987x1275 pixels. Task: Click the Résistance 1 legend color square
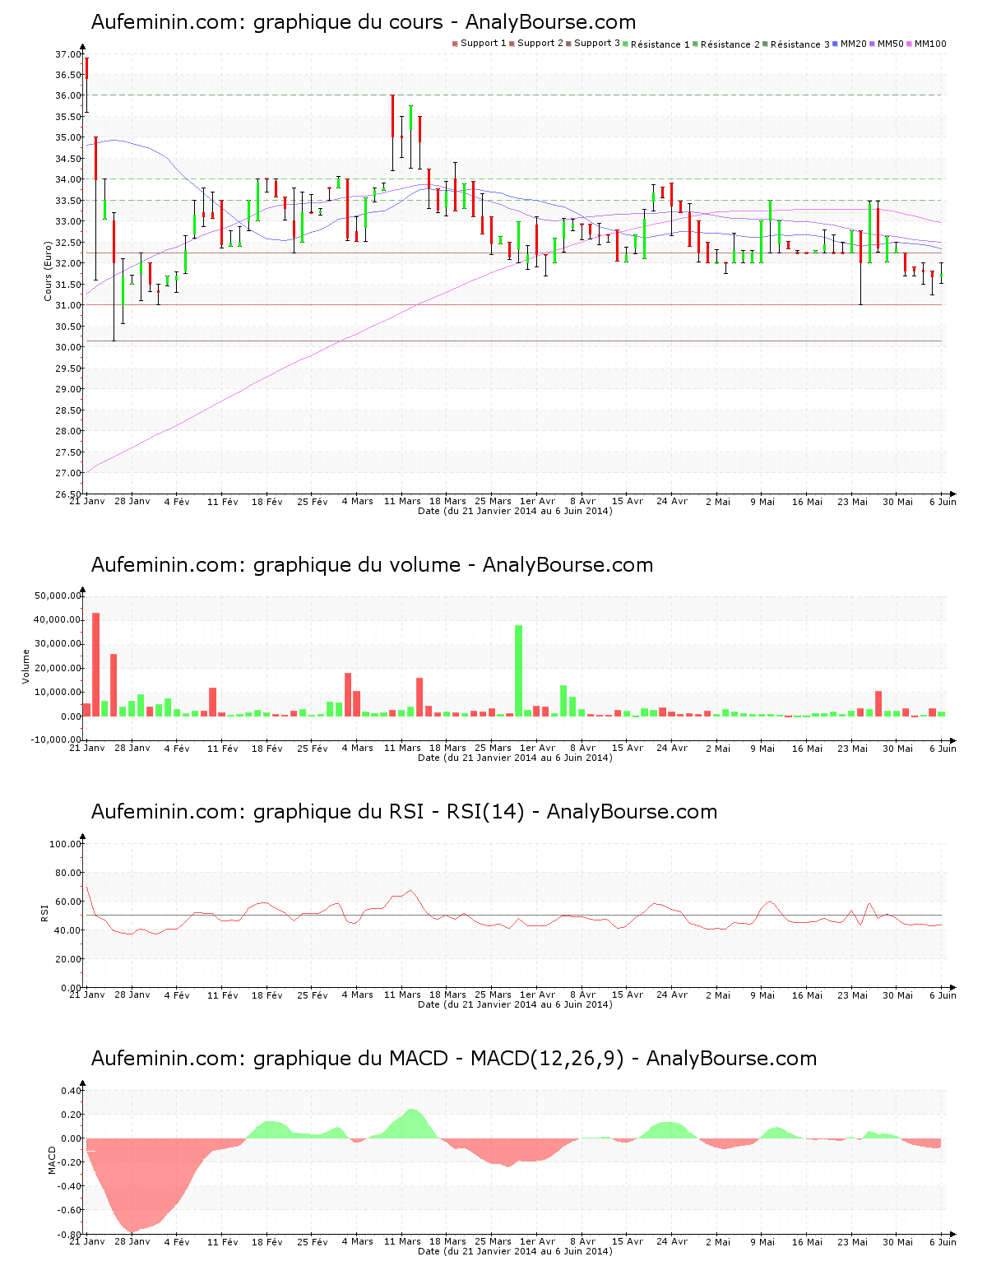627,44
